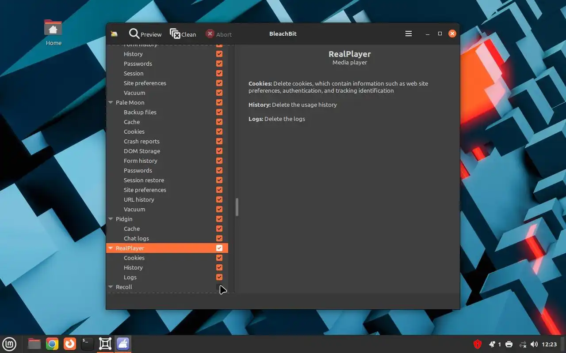Open red shield security tray icon
566x353 pixels.
478,344
